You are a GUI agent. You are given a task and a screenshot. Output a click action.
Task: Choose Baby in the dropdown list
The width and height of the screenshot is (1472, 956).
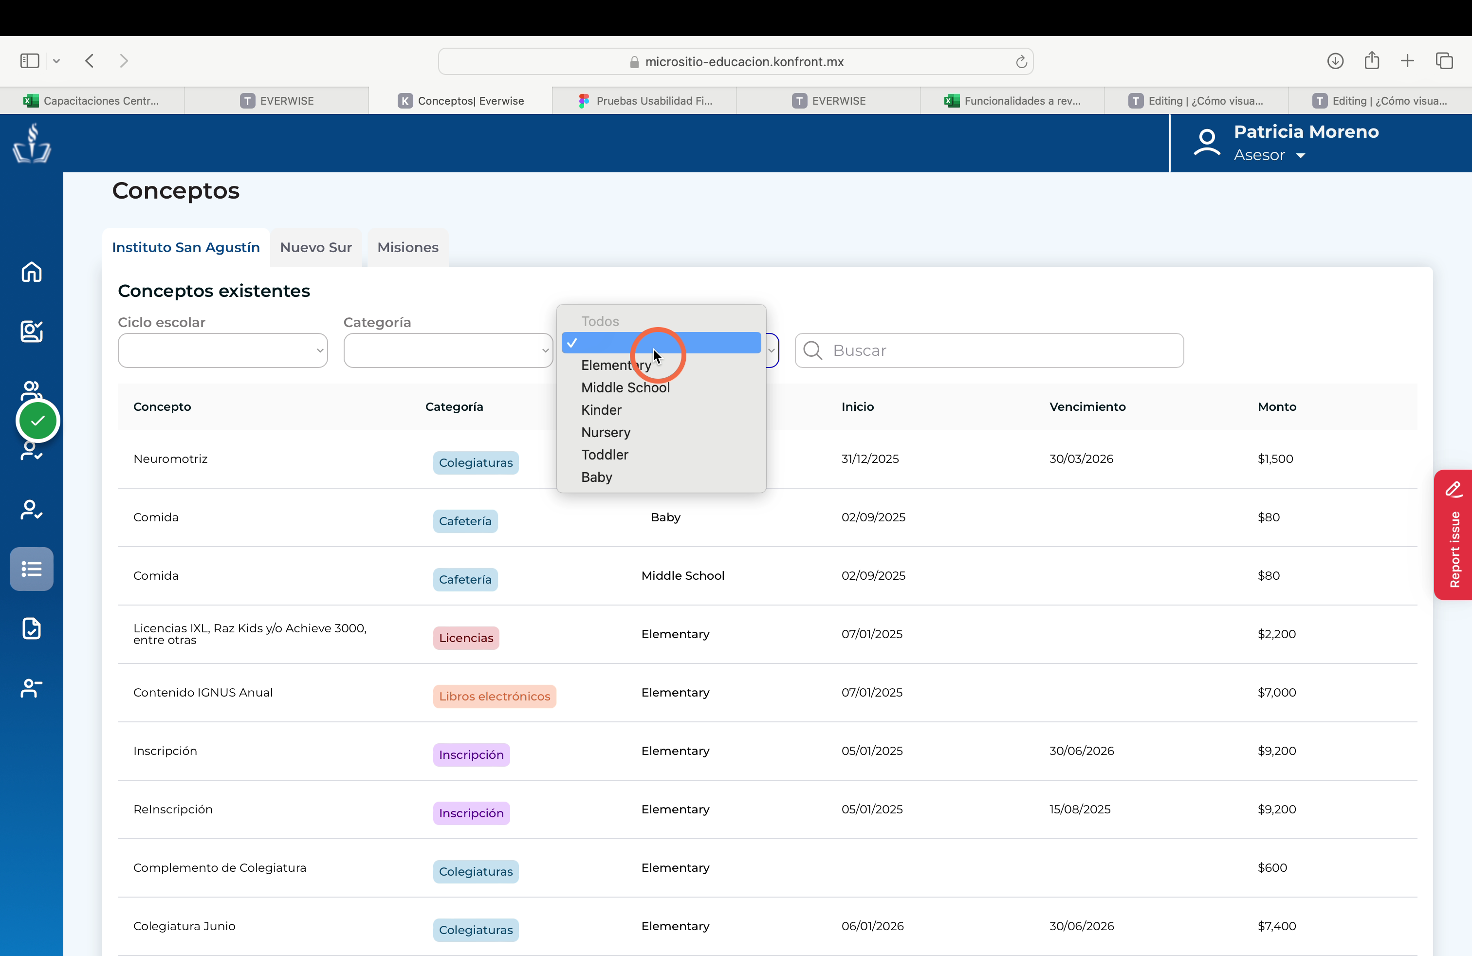click(596, 477)
